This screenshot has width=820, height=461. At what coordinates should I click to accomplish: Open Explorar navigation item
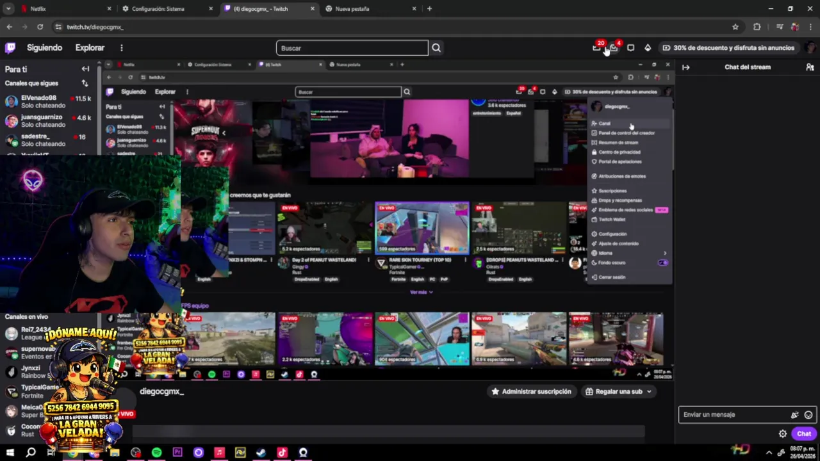click(90, 48)
